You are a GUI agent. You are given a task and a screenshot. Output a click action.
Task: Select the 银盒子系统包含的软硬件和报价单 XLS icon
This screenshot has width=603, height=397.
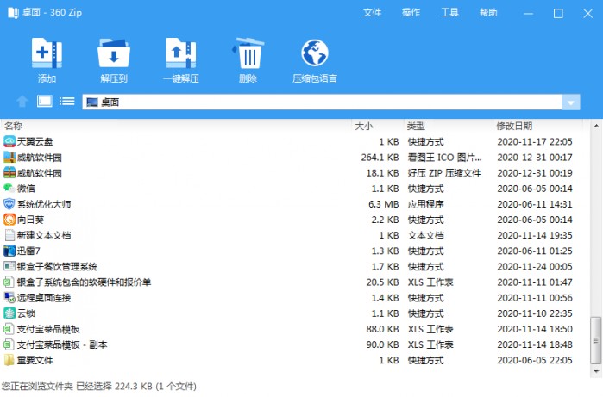(9, 282)
